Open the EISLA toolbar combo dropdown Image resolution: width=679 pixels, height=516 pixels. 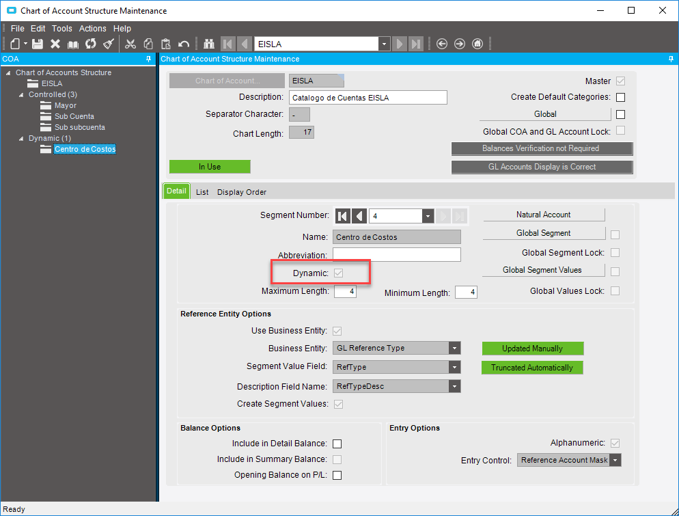(384, 44)
